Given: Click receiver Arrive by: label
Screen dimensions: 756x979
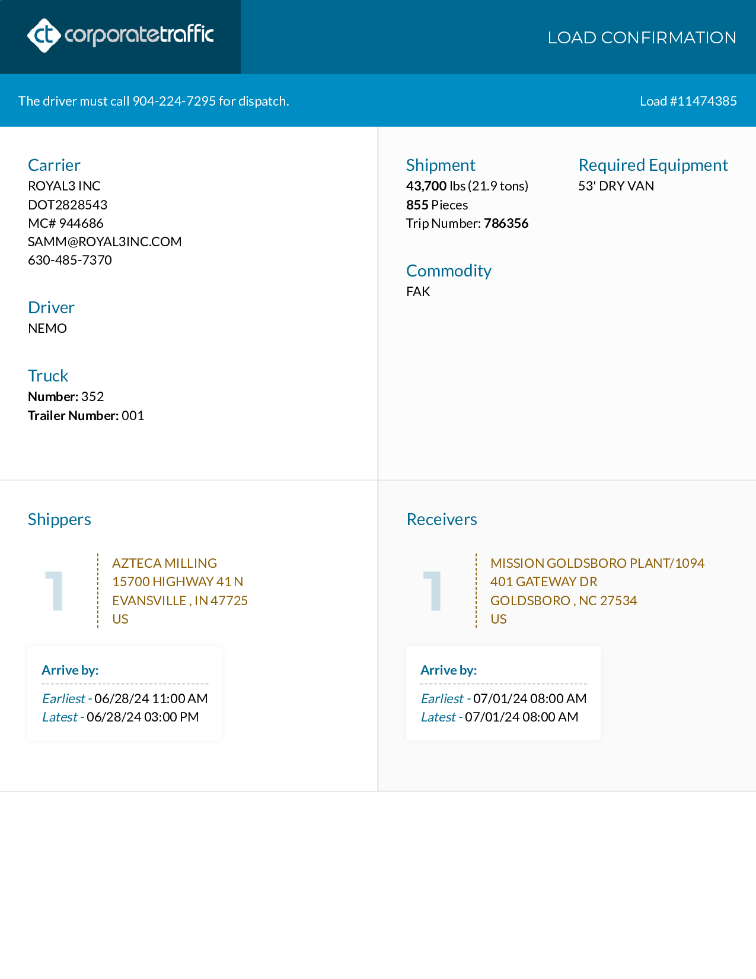Looking at the screenshot, I should [449, 670].
